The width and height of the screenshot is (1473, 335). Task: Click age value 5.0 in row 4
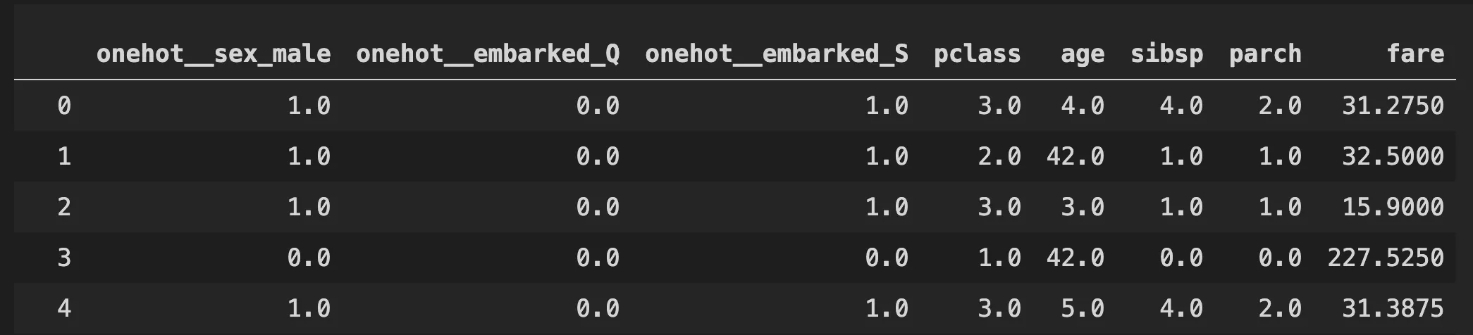(1083, 308)
